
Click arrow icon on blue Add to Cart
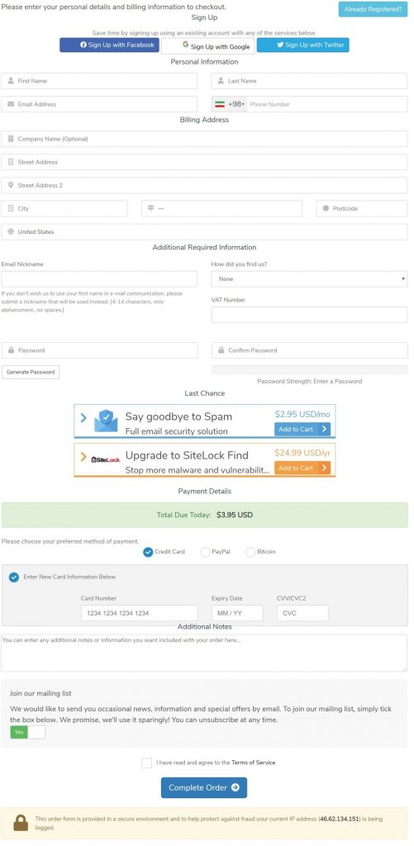tap(324, 429)
